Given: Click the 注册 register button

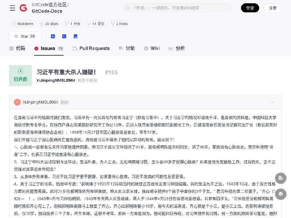Looking at the screenshot, I should pos(272,8).
